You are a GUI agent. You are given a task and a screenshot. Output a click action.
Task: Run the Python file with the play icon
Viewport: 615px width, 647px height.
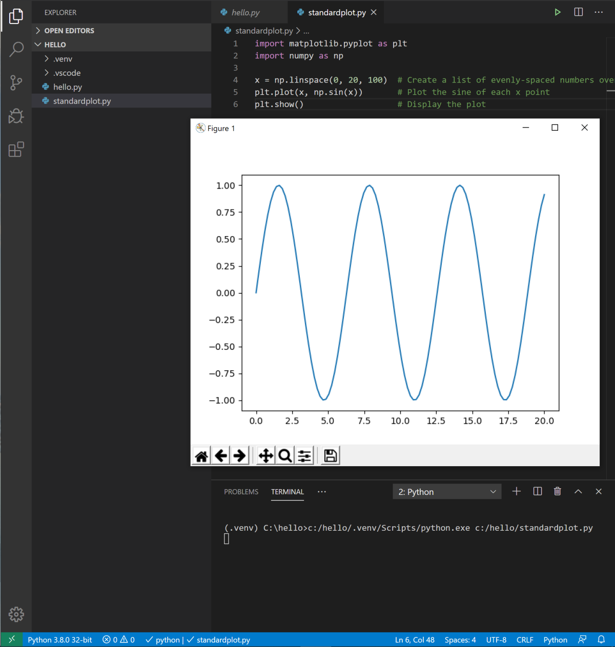(x=558, y=12)
